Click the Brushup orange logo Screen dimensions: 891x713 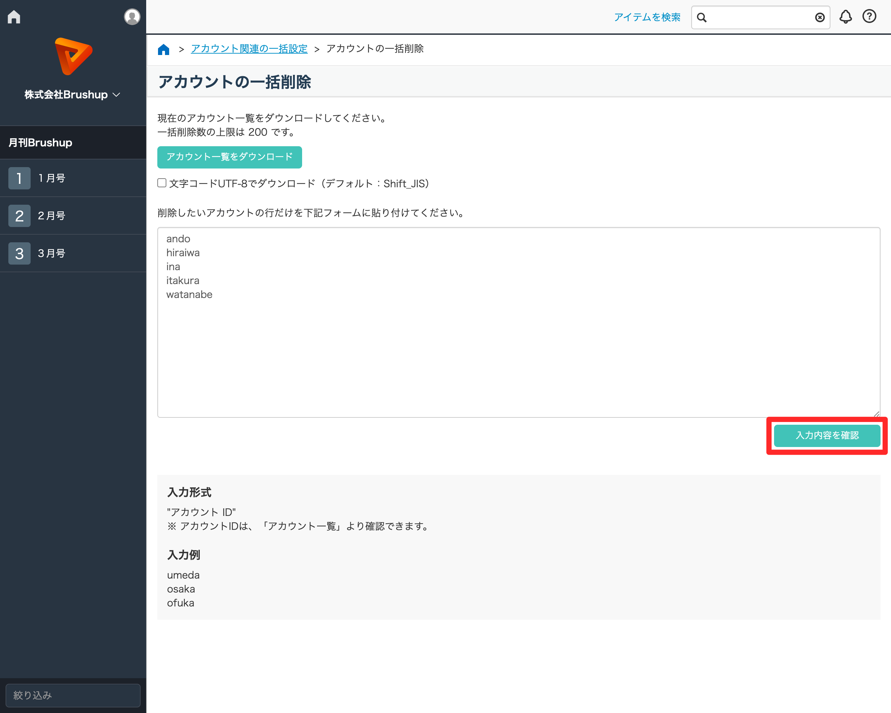[73, 56]
